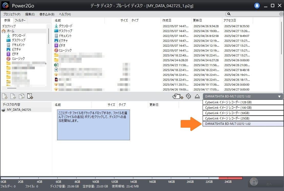The width and height of the screenshot is (284, 191).
Task: Switch to the フィルター tab
Action: tap(20, 20)
